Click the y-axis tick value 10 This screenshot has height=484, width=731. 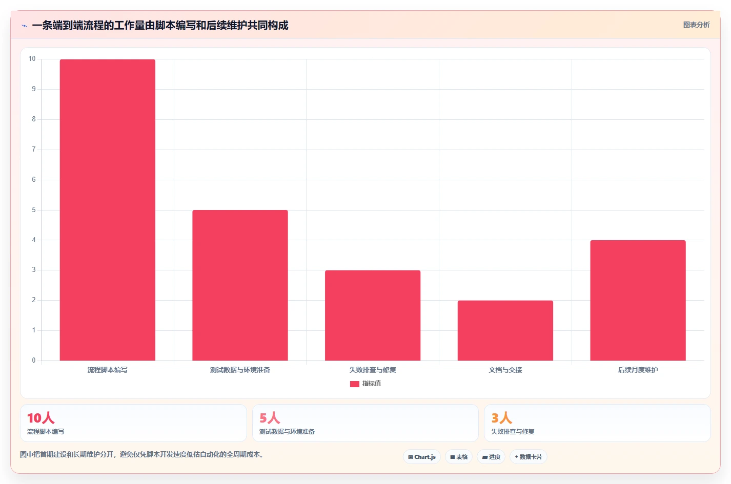(32, 59)
